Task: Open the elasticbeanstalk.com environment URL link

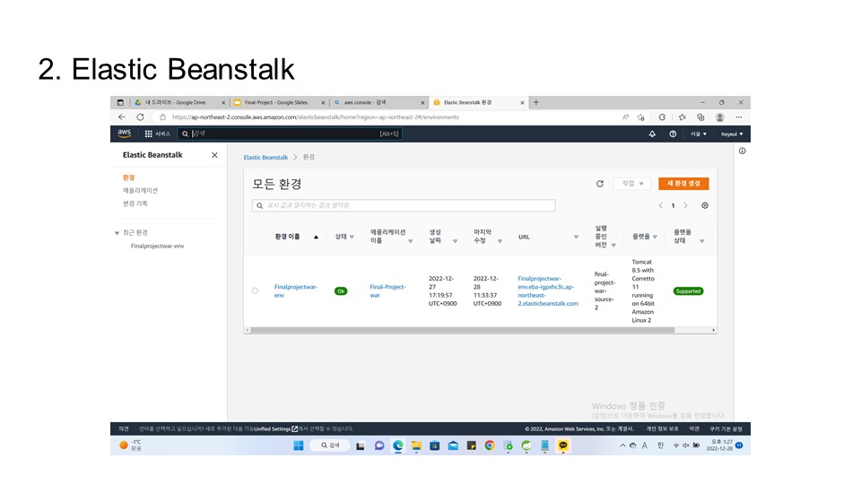Action: 548,290
